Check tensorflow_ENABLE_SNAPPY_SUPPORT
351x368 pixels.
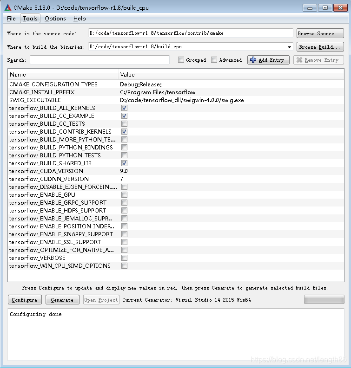click(125, 234)
